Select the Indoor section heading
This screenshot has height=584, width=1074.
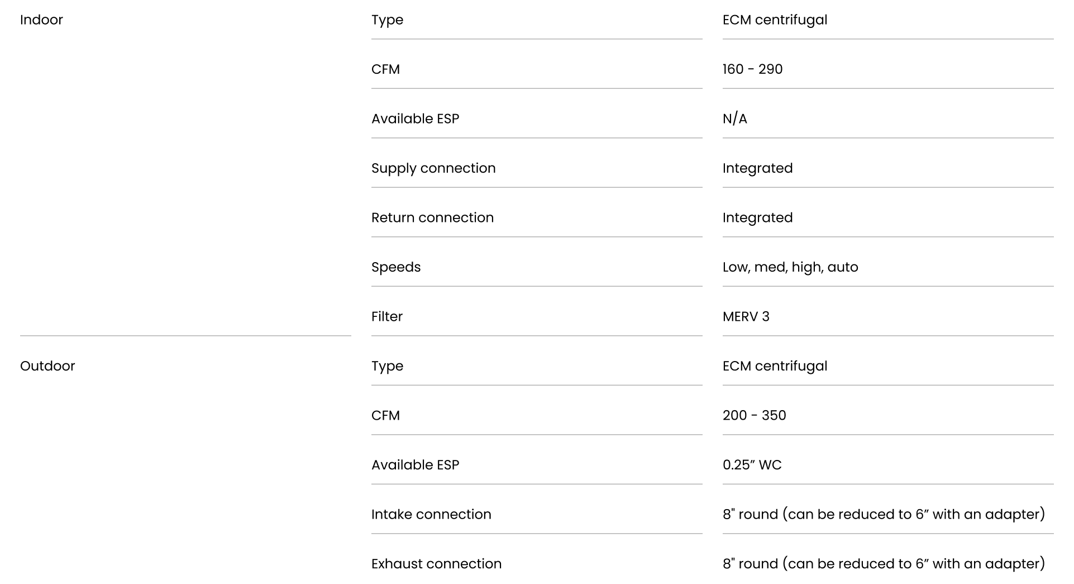[41, 20]
